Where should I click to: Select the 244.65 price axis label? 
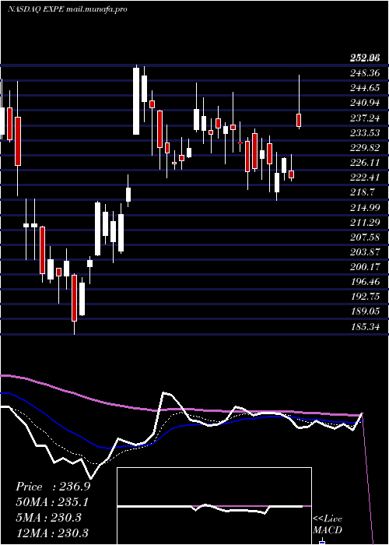click(365, 88)
